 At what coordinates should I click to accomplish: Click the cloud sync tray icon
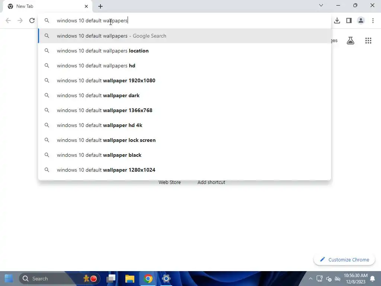coord(338,279)
